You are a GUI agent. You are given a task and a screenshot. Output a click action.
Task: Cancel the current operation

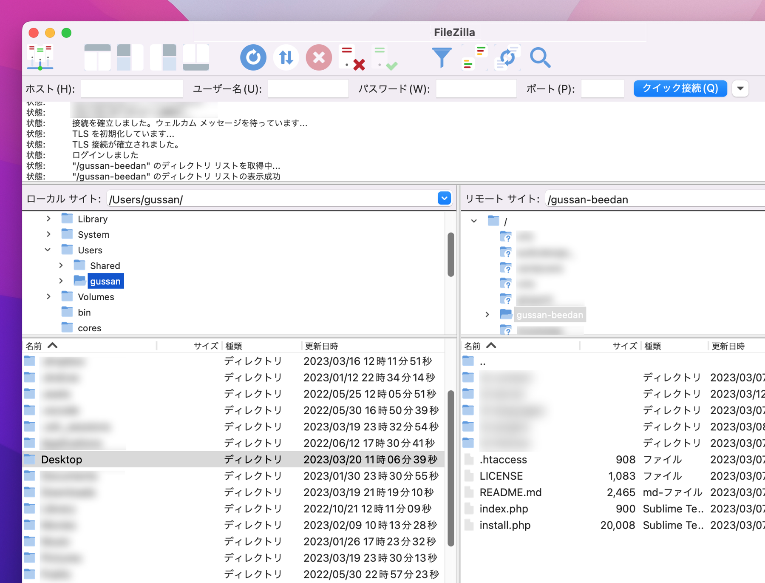(318, 57)
